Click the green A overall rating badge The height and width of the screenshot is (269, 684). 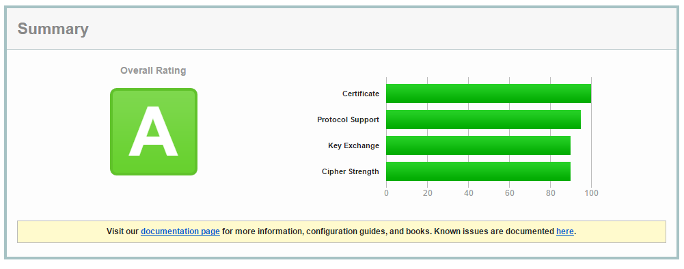coord(154,132)
